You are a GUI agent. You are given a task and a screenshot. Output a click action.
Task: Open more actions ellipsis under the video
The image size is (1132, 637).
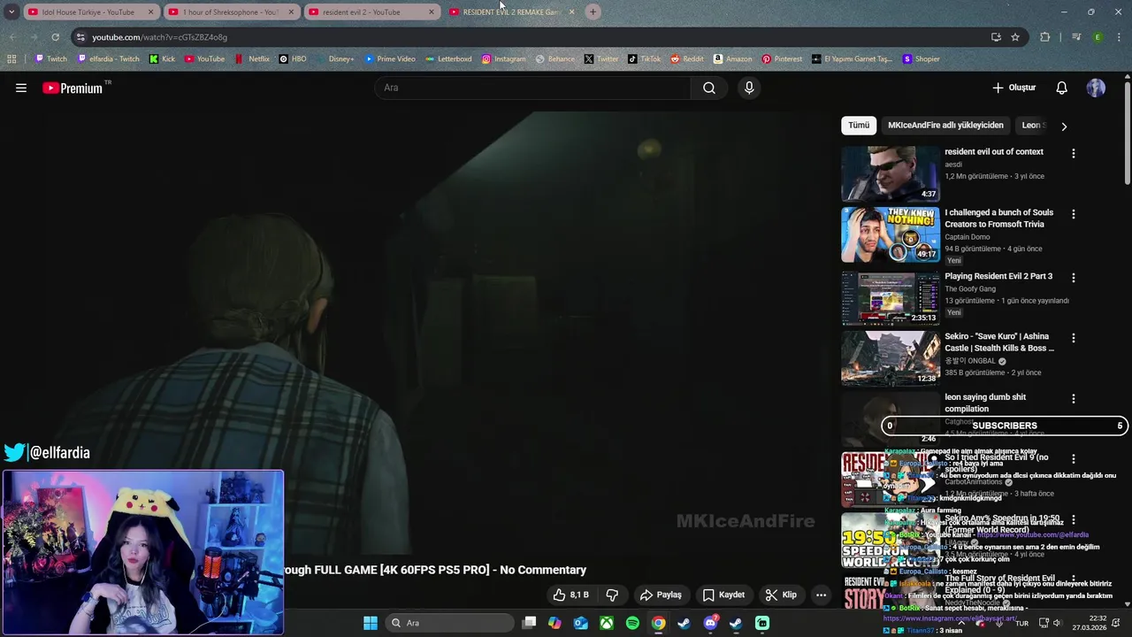821,595
